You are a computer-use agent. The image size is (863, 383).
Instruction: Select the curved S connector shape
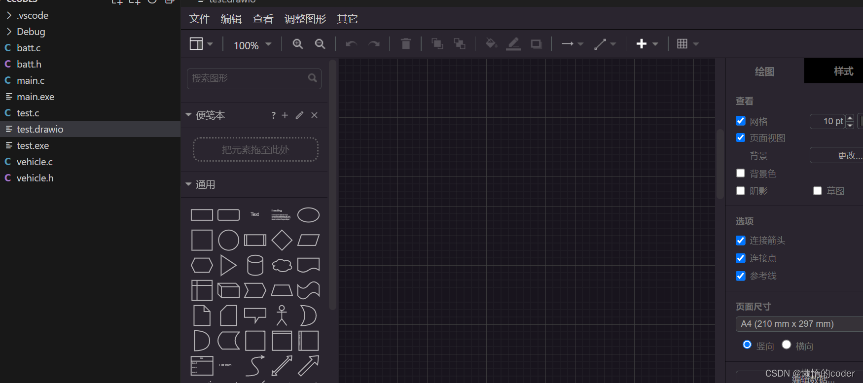click(255, 366)
